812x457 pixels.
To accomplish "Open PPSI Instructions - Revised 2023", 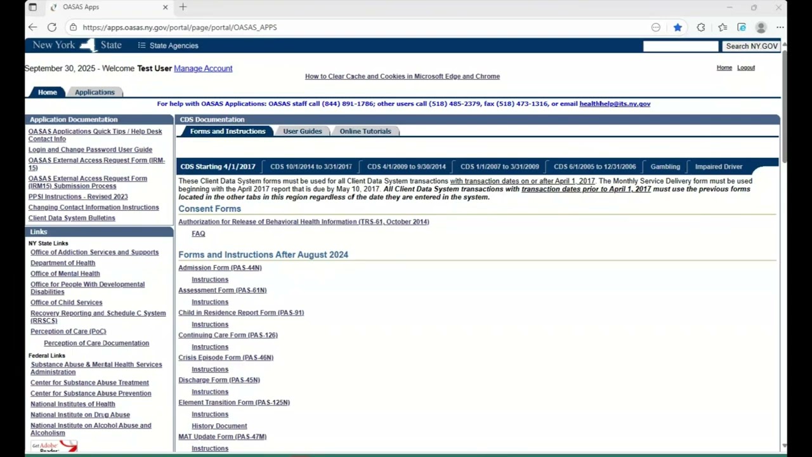I will click(x=78, y=197).
